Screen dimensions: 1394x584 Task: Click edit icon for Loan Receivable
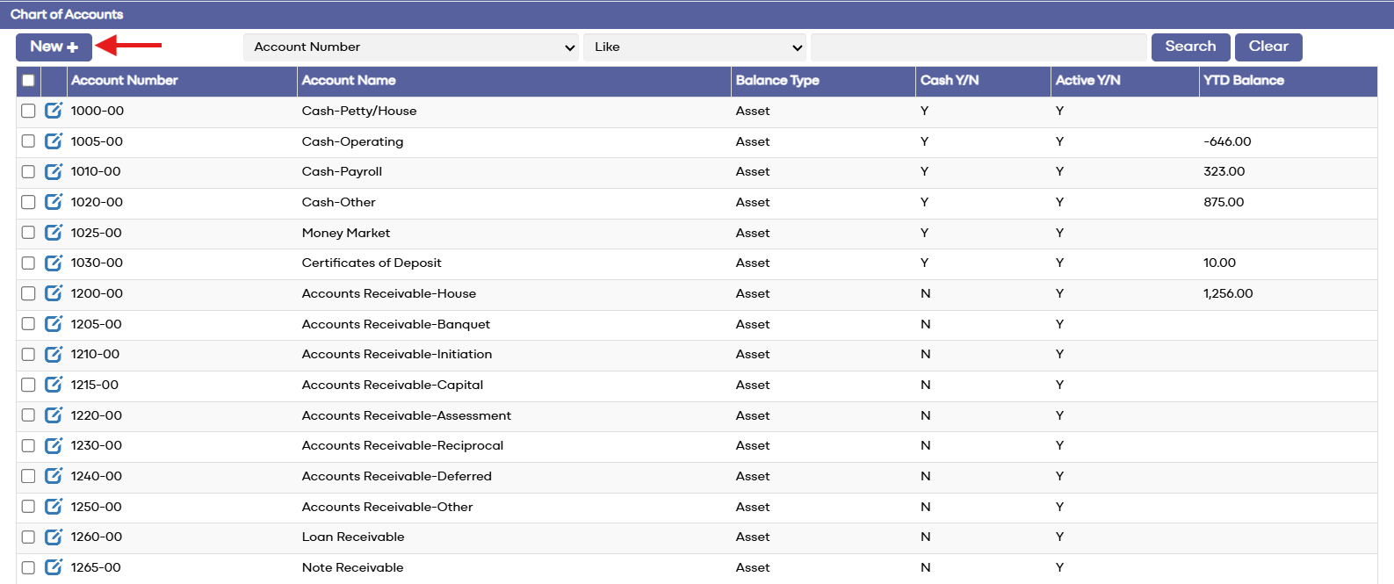tap(54, 537)
